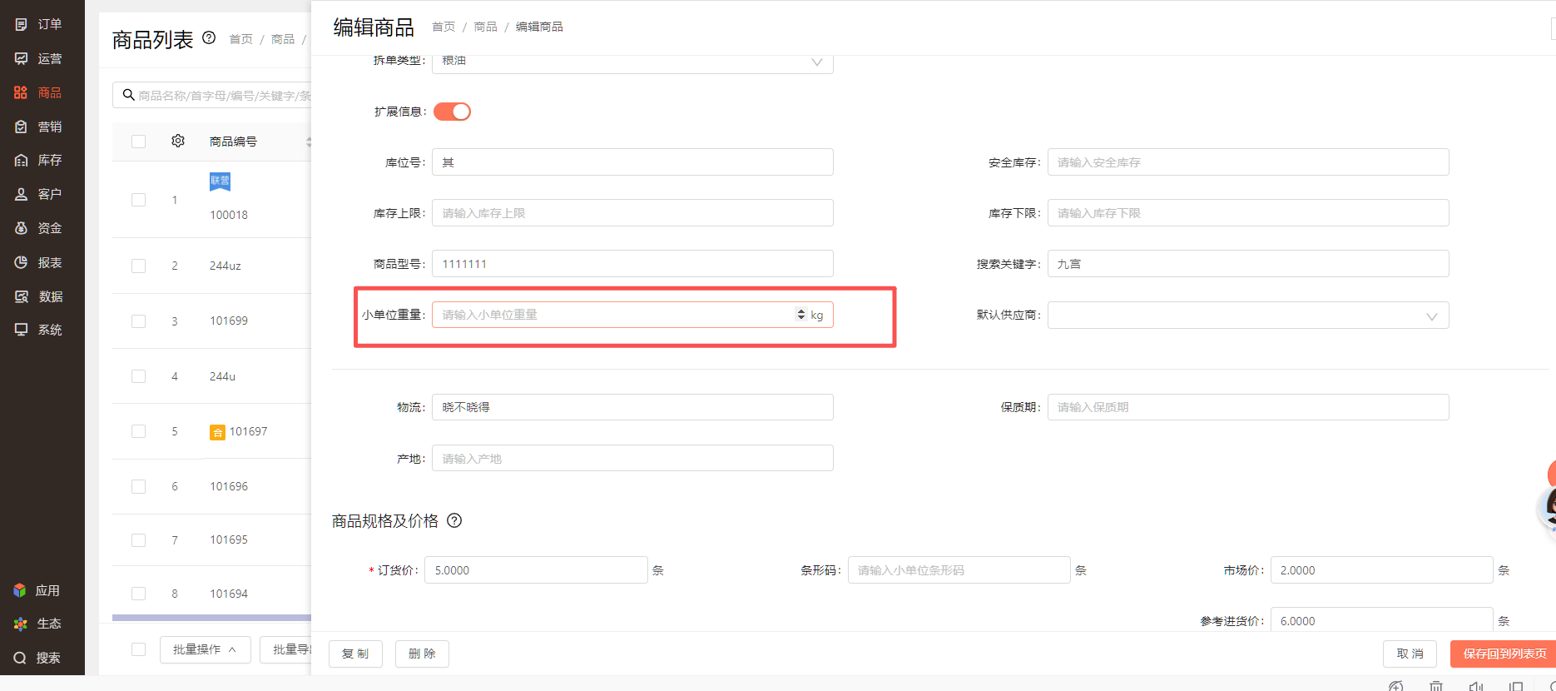Click the 小单位重量 stepper arrows
The height and width of the screenshot is (691, 1556).
[x=800, y=315]
